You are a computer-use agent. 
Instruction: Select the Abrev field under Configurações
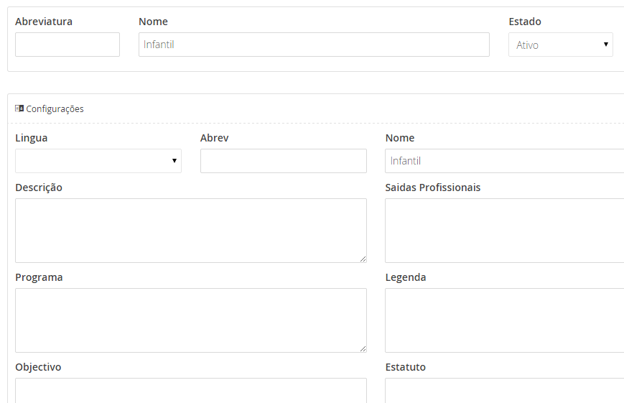283,161
